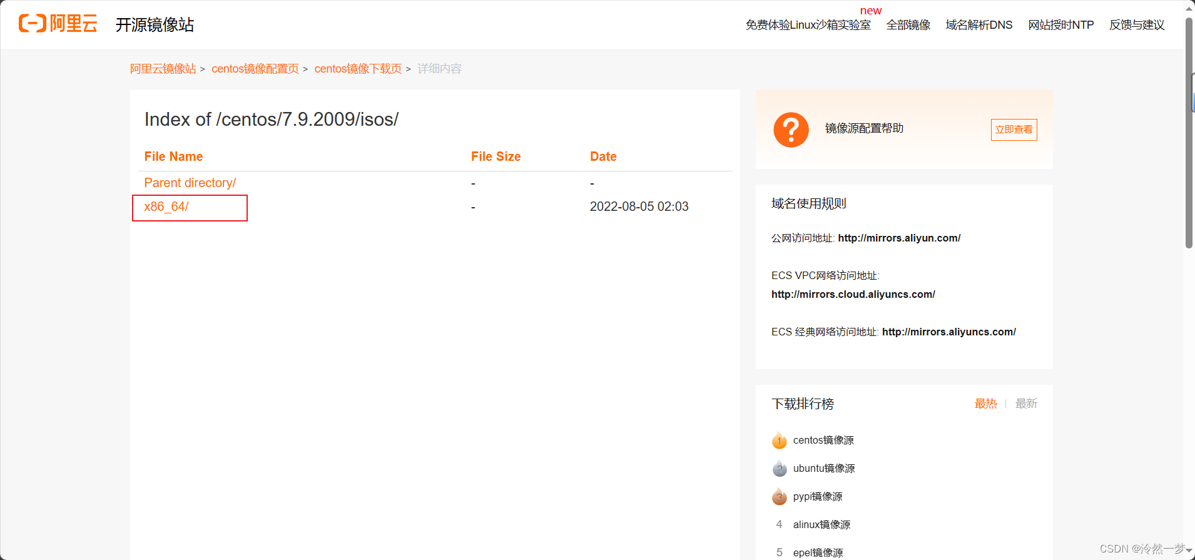Click the gold rank 1 medal icon
The height and width of the screenshot is (560, 1195).
(779, 440)
